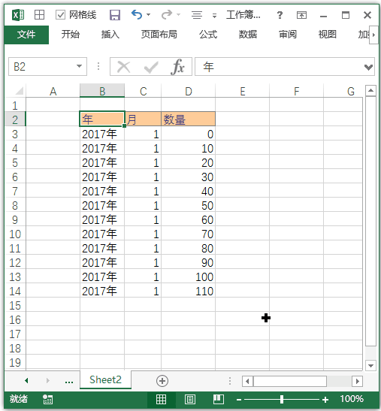
Task: Select the 数量 header cell D2
Action: pyautogui.click(x=189, y=119)
